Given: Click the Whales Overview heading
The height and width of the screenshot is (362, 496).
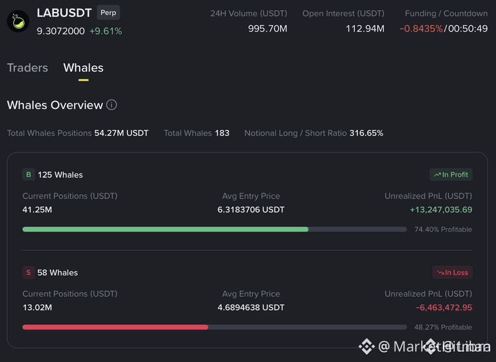Looking at the screenshot, I should point(55,105).
